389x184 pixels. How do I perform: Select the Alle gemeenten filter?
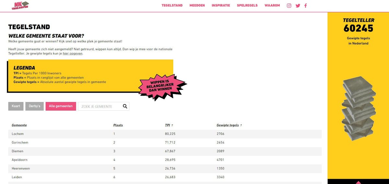[x=61, y=106]
